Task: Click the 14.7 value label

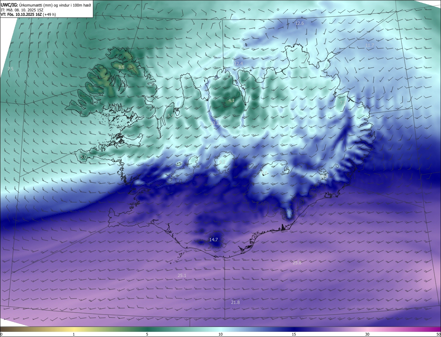Action: pyautogui.click(x=214, y=239)
